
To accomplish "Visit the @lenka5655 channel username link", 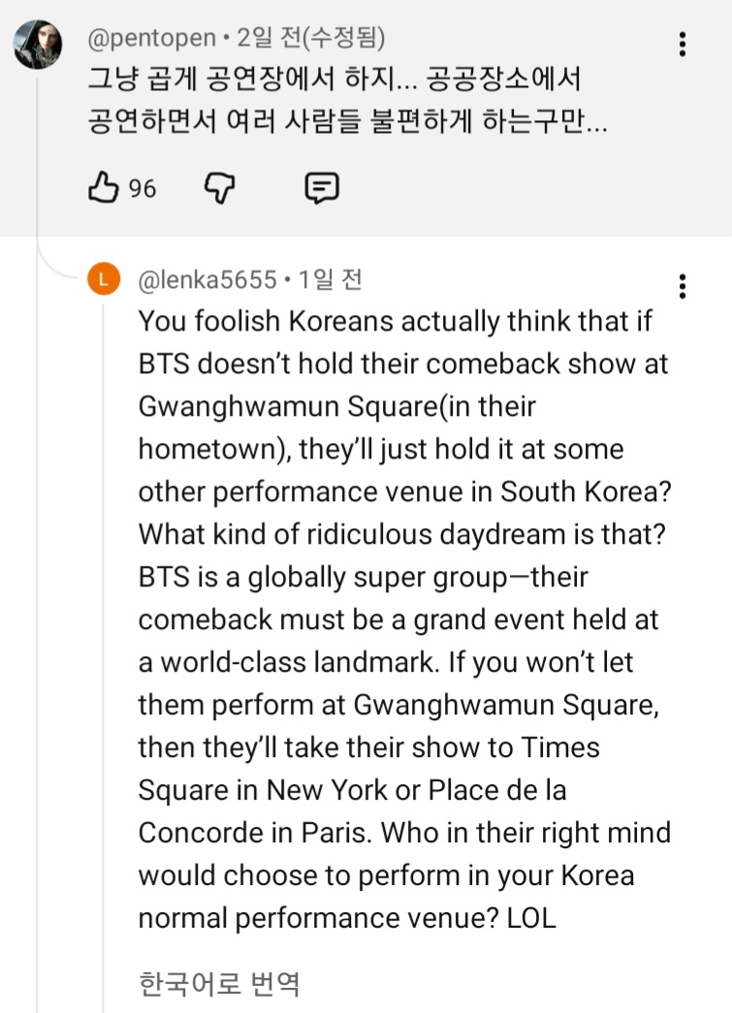I will tap(207, 280).
